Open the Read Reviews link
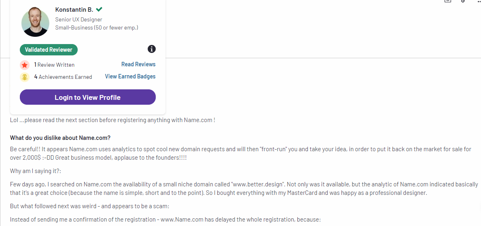481x226 pixels. click(138, 64)
